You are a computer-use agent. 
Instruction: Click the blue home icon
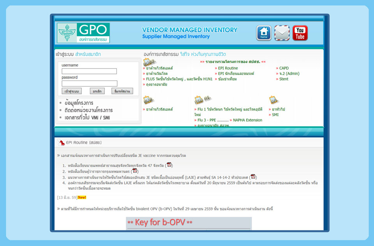(264, 33)
